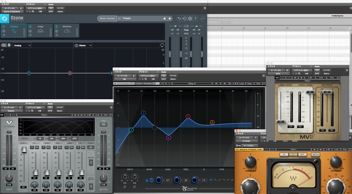Open Ozone undo history clock icon
The height and width of the screenshot is (194, 352).
(x=185, y=18)
